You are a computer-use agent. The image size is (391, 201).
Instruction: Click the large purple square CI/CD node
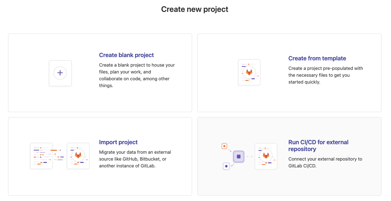(239, 156)
